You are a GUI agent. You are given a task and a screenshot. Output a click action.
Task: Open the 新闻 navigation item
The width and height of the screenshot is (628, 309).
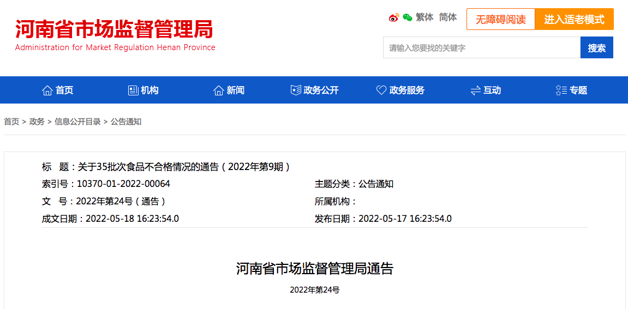[x=236, y=90]
